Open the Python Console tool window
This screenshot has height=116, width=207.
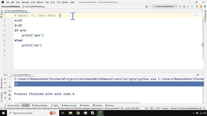pos(69,105)
